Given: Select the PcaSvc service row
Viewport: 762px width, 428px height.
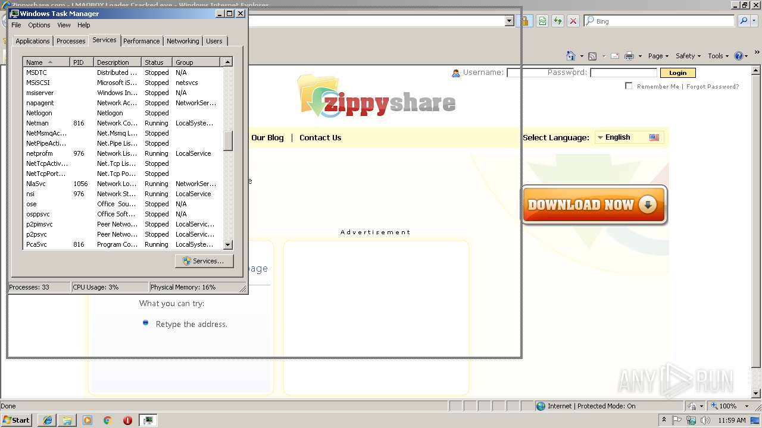Looking at the screenshot, I should click(123, 244).
